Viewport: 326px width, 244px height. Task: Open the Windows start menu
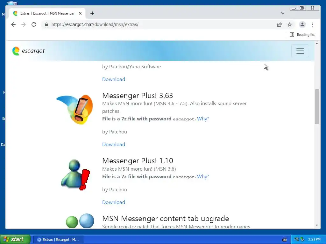[x=15, y=240]
